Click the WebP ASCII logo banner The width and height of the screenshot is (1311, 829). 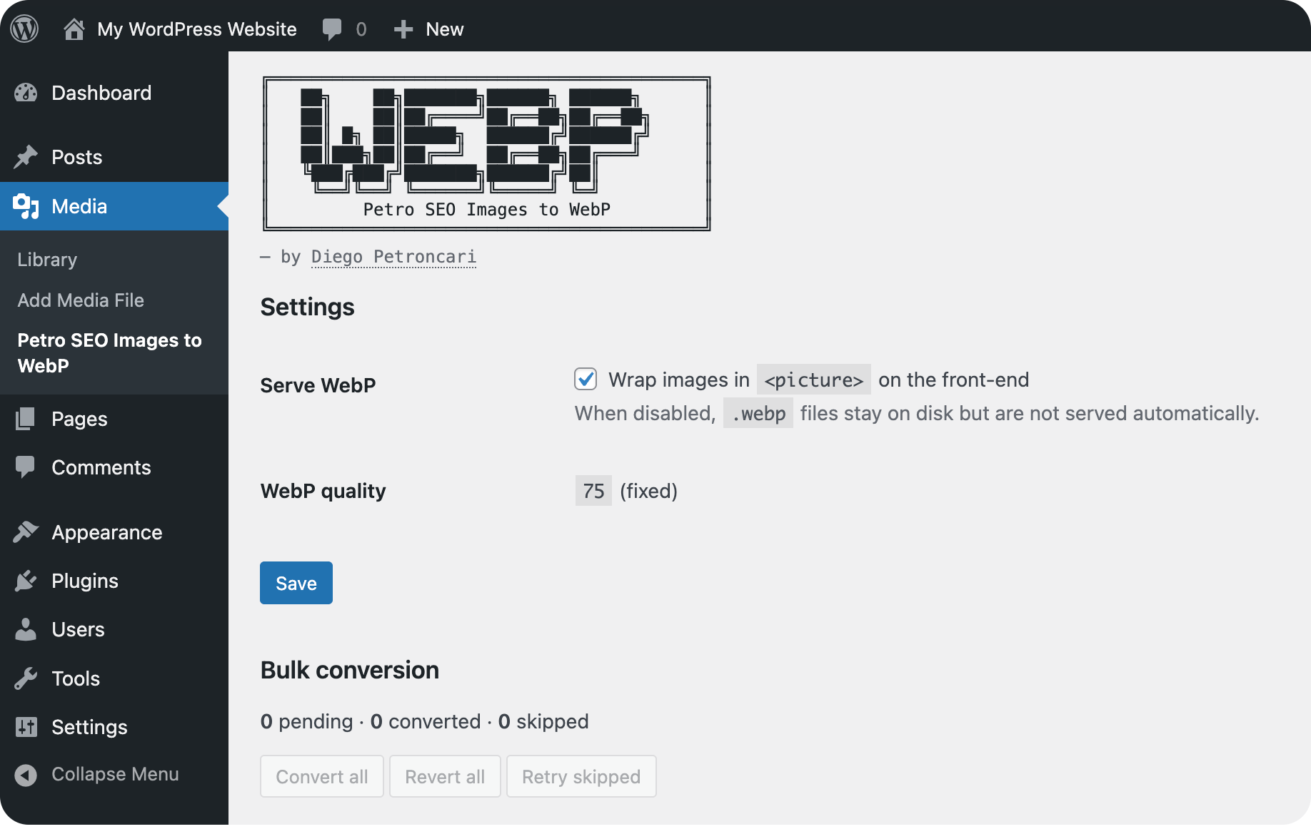(x=486, y=153)
